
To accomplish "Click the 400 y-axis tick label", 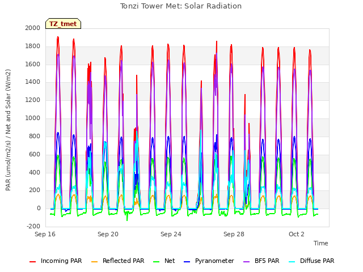I will (35, 172).
